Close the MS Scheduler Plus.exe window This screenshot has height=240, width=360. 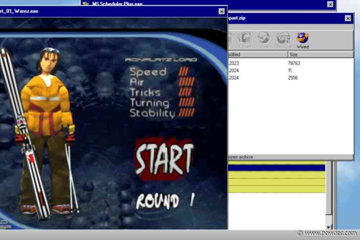(x=330, y=4)
